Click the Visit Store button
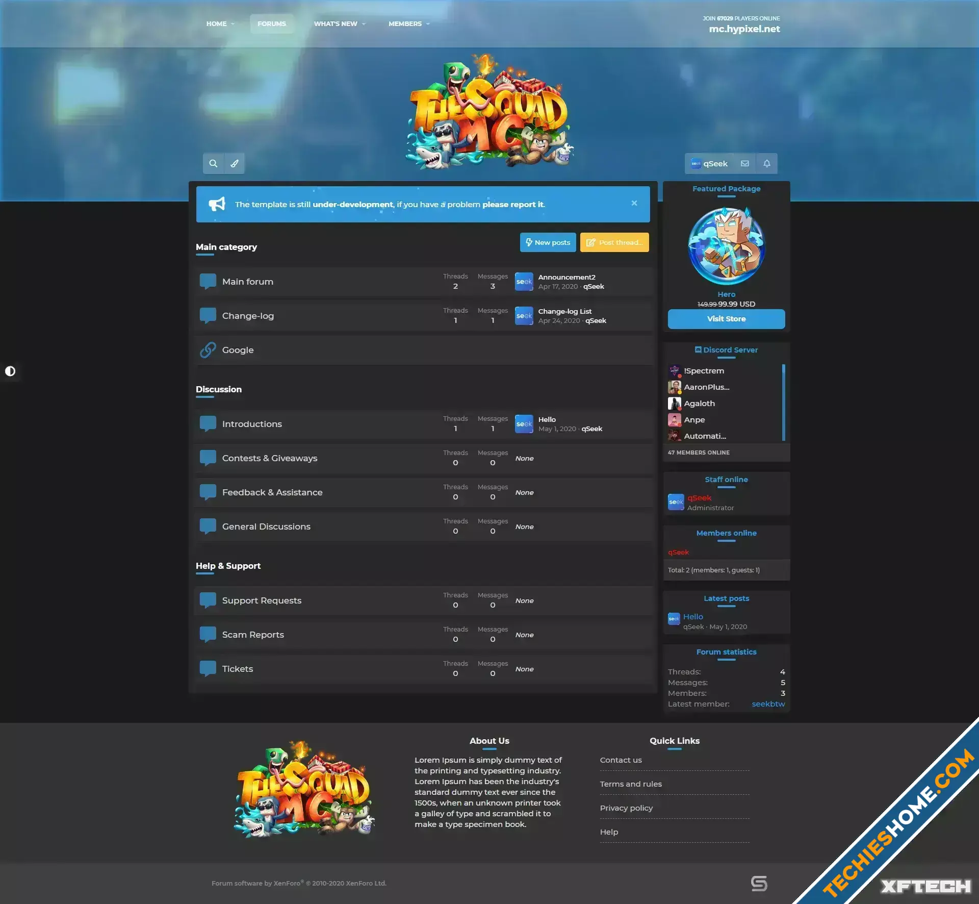 coord(727,319)
